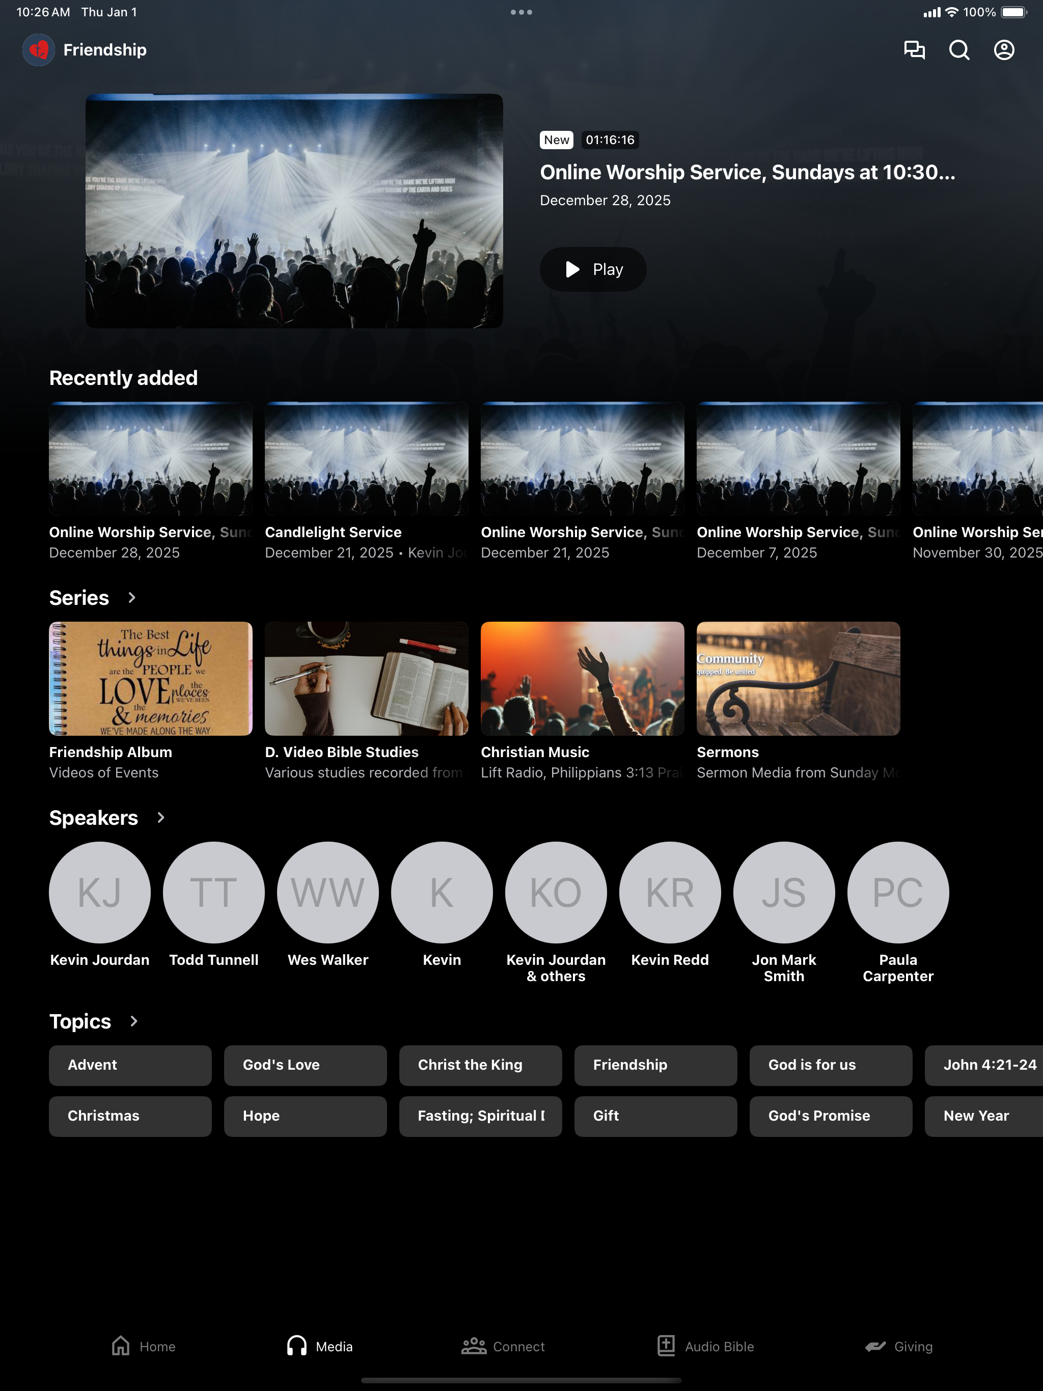Select the Friendship topic chip
The image size is (1043, 1391).
pyautogui.click(x=655, y=1065)
